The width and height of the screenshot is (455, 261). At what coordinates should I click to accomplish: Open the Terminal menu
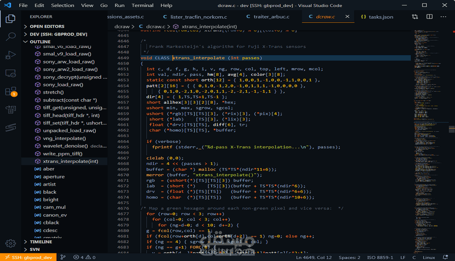pos(142,5)
